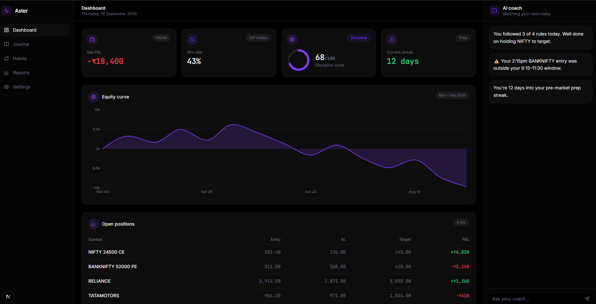The image size is (596, 304).
Task: Open the Journal page
Action: (x=35, y=44)
